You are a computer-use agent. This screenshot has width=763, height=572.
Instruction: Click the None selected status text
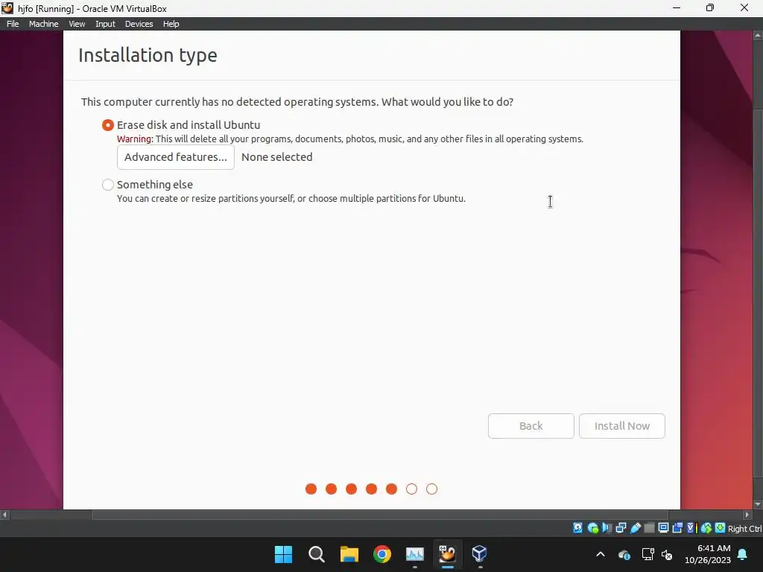[277, 157]
